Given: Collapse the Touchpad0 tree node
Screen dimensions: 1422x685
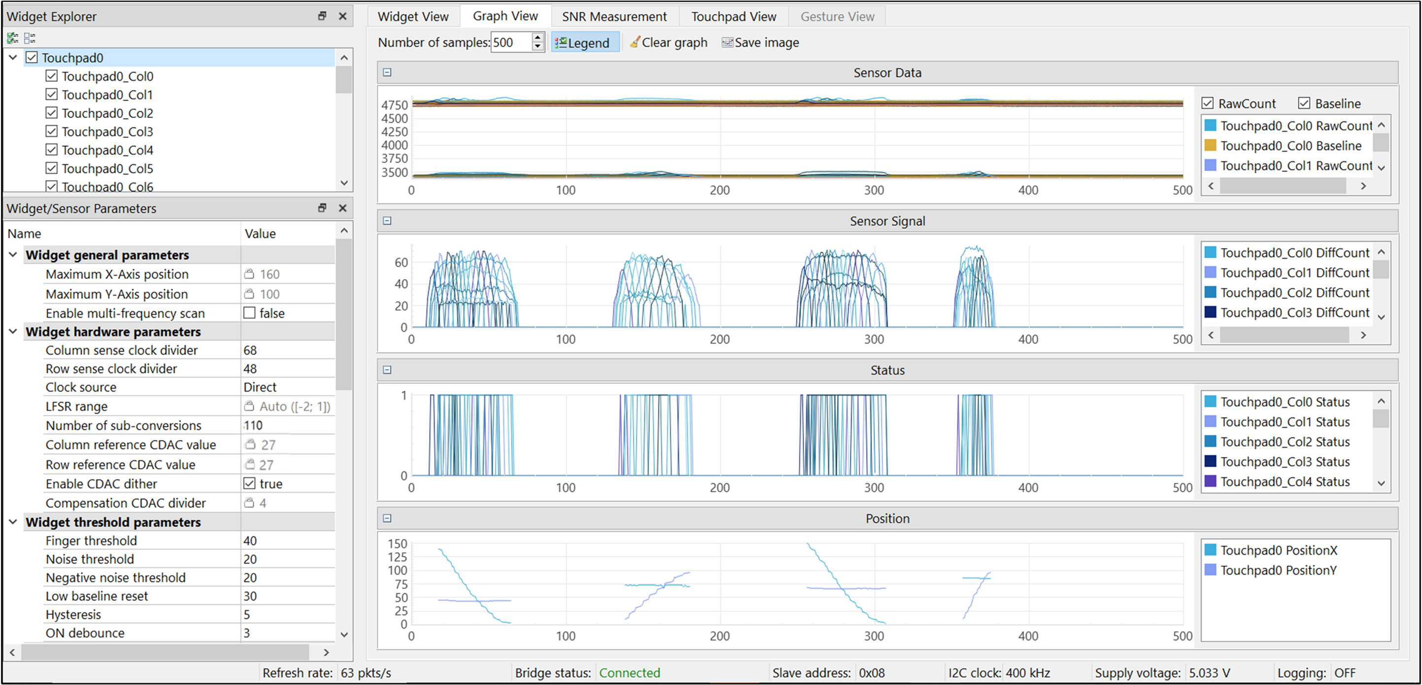Looking at the screenshot, I should pyautogui.click(x=13, y=57).
